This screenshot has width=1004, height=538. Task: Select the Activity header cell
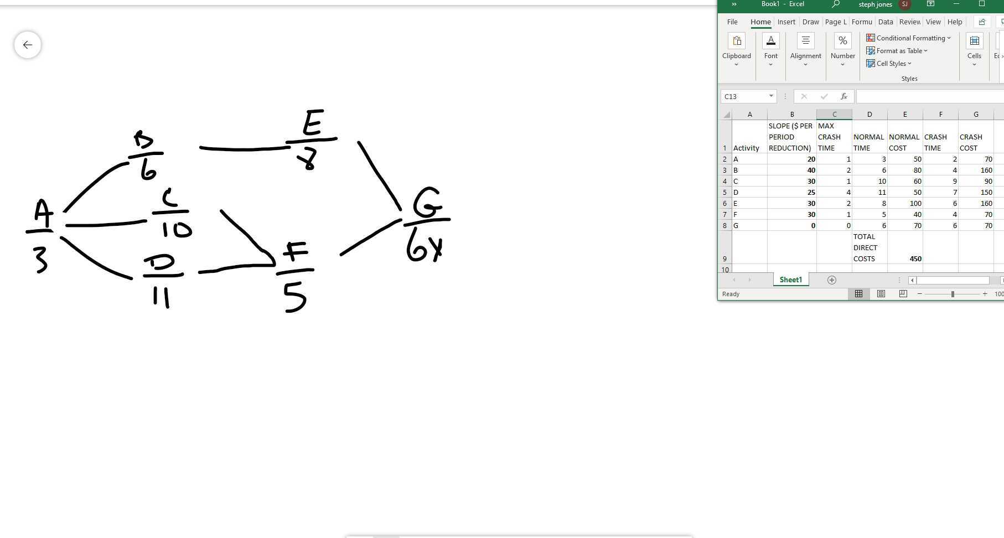[749, 137]
